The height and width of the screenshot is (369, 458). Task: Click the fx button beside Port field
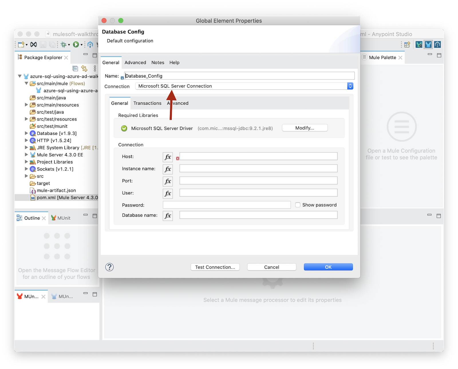click(168, 181)
